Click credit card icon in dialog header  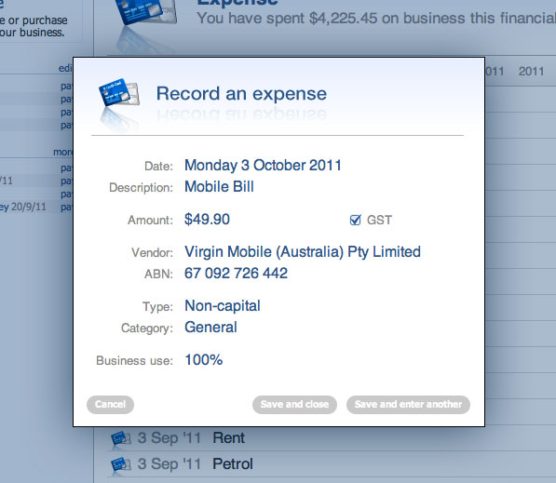click(x=119, y=93)
